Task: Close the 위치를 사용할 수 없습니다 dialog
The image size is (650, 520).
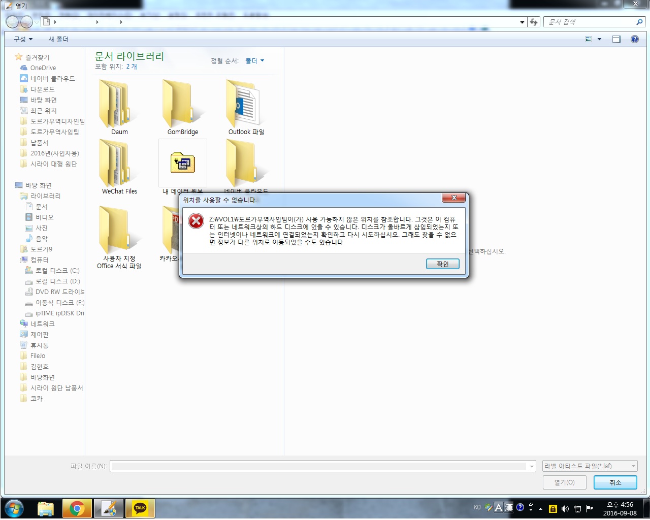Action: click(x=454, y=198)
